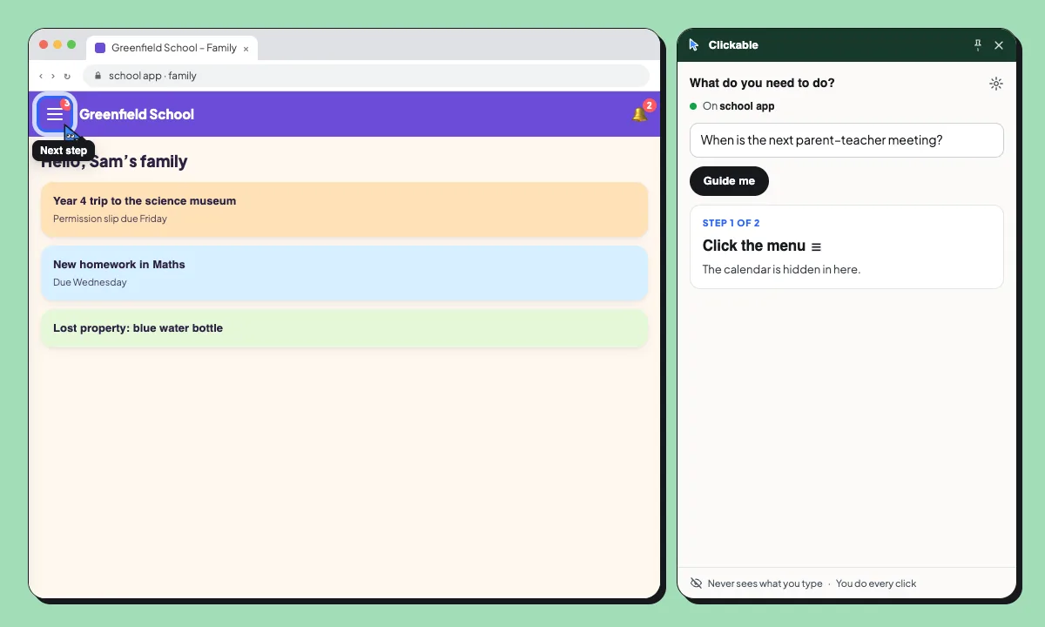This screenshot has height=627, width=1045.
Task: Click the Guide me button
Action: 729,181
